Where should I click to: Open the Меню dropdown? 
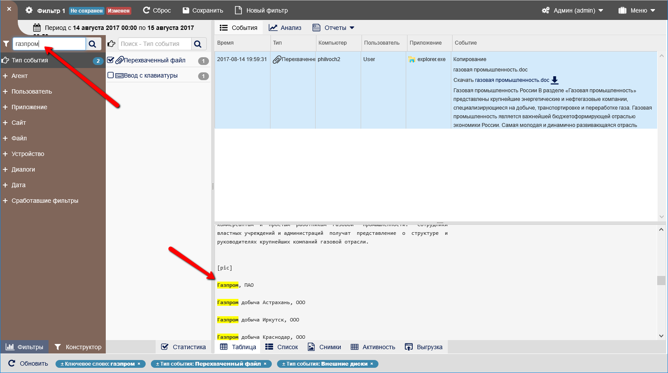tap(637, 10)
